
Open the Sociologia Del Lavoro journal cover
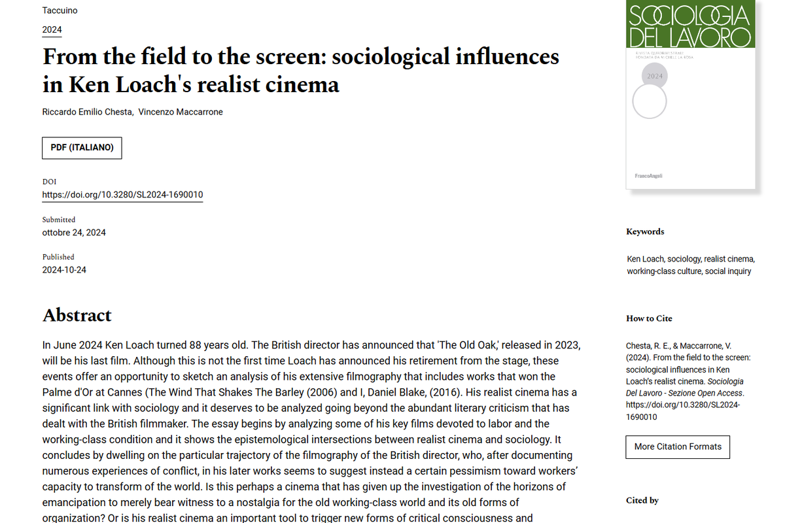point(690,96)
